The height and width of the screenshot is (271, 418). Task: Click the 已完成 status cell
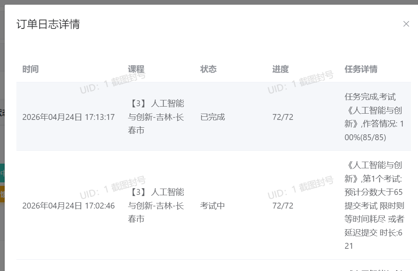point(213,117)
